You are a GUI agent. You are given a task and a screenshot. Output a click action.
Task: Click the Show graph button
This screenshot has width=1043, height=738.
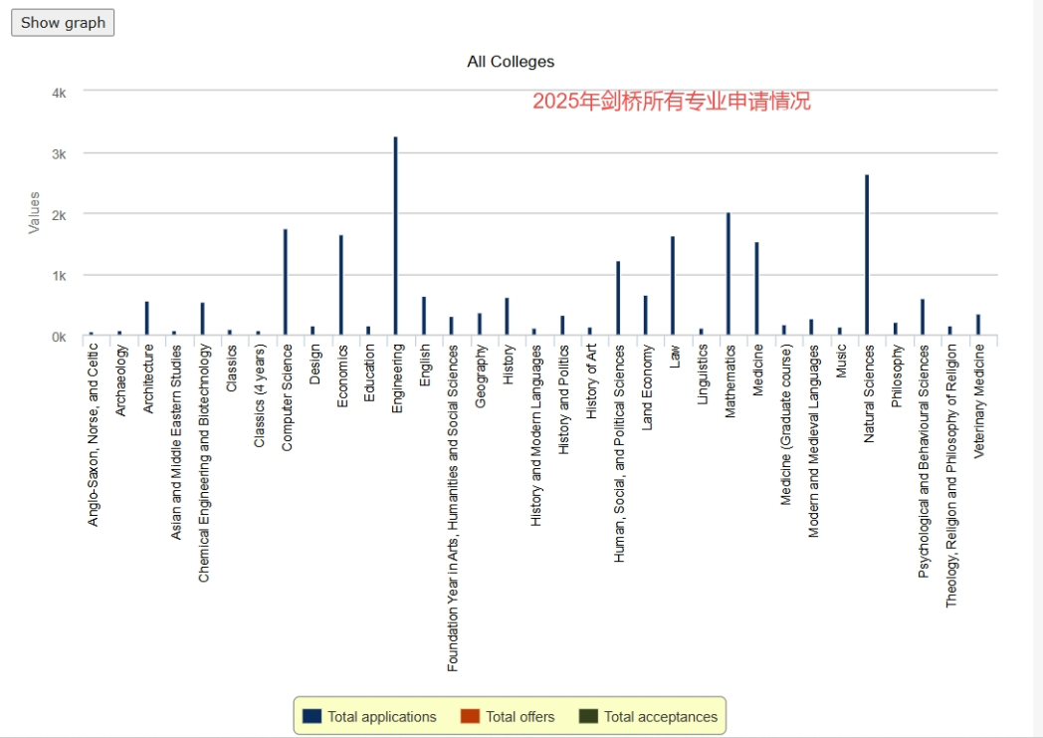click(63, 23)
